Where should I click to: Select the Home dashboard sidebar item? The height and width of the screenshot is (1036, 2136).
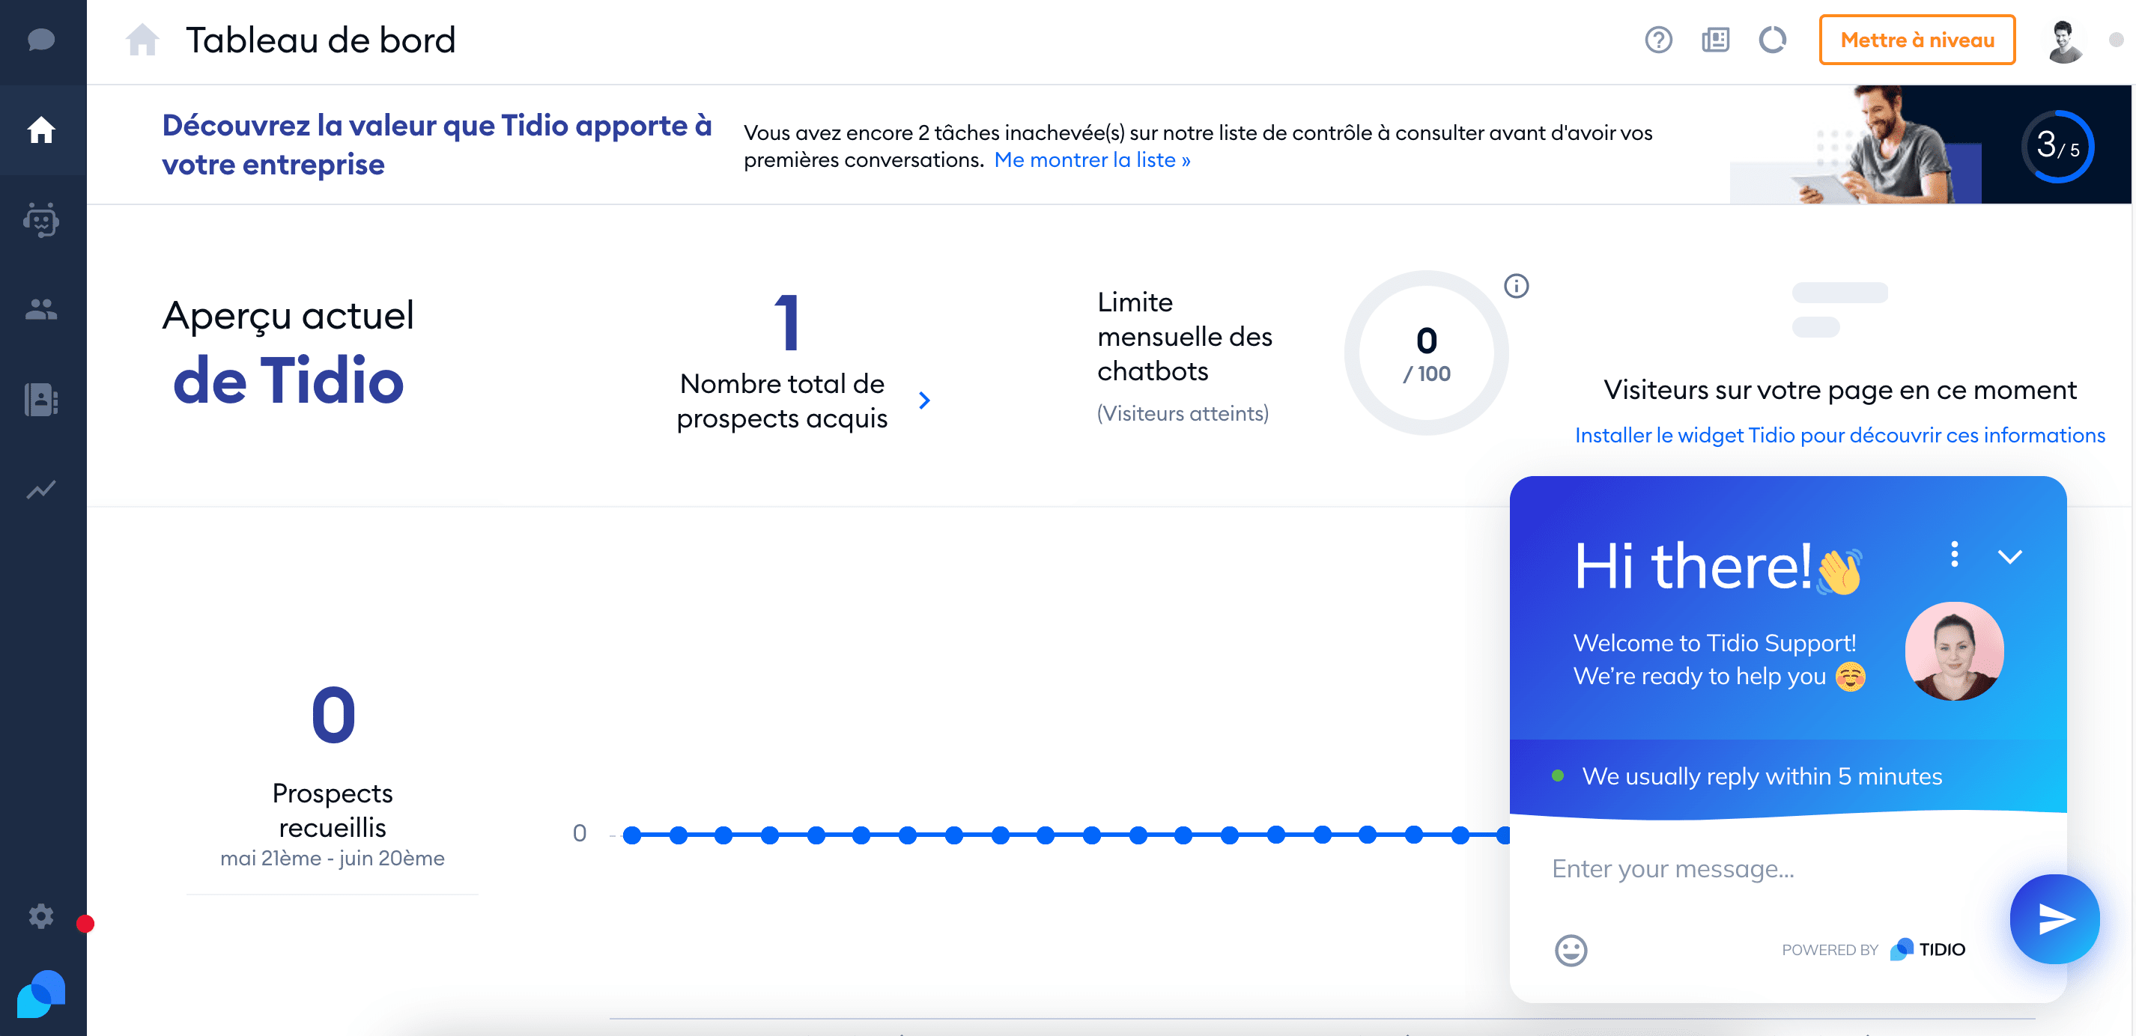coord(40,130)
